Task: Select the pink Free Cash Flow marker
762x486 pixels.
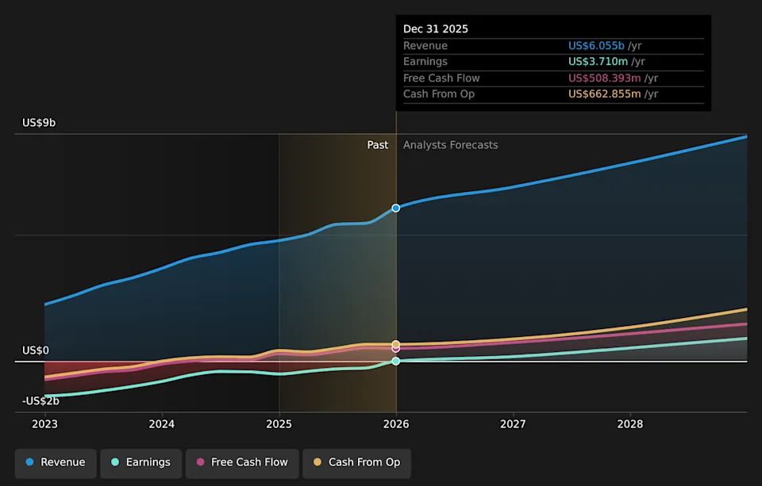Action: 396,348
